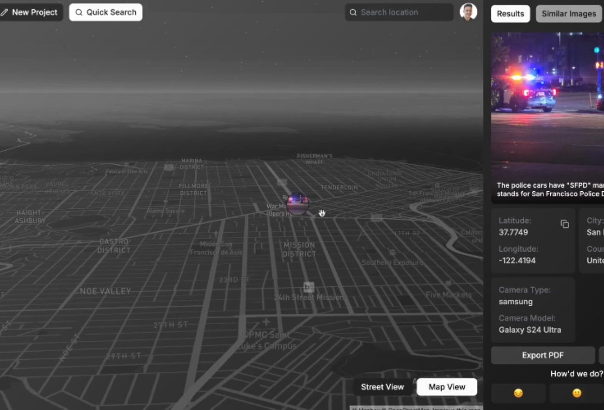The image size is (604, 410).
Task: Open the Similar Images tab
Action: point(569,14)
